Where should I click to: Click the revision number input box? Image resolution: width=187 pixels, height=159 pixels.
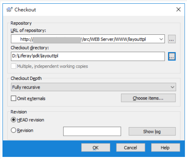coord(92,131)
